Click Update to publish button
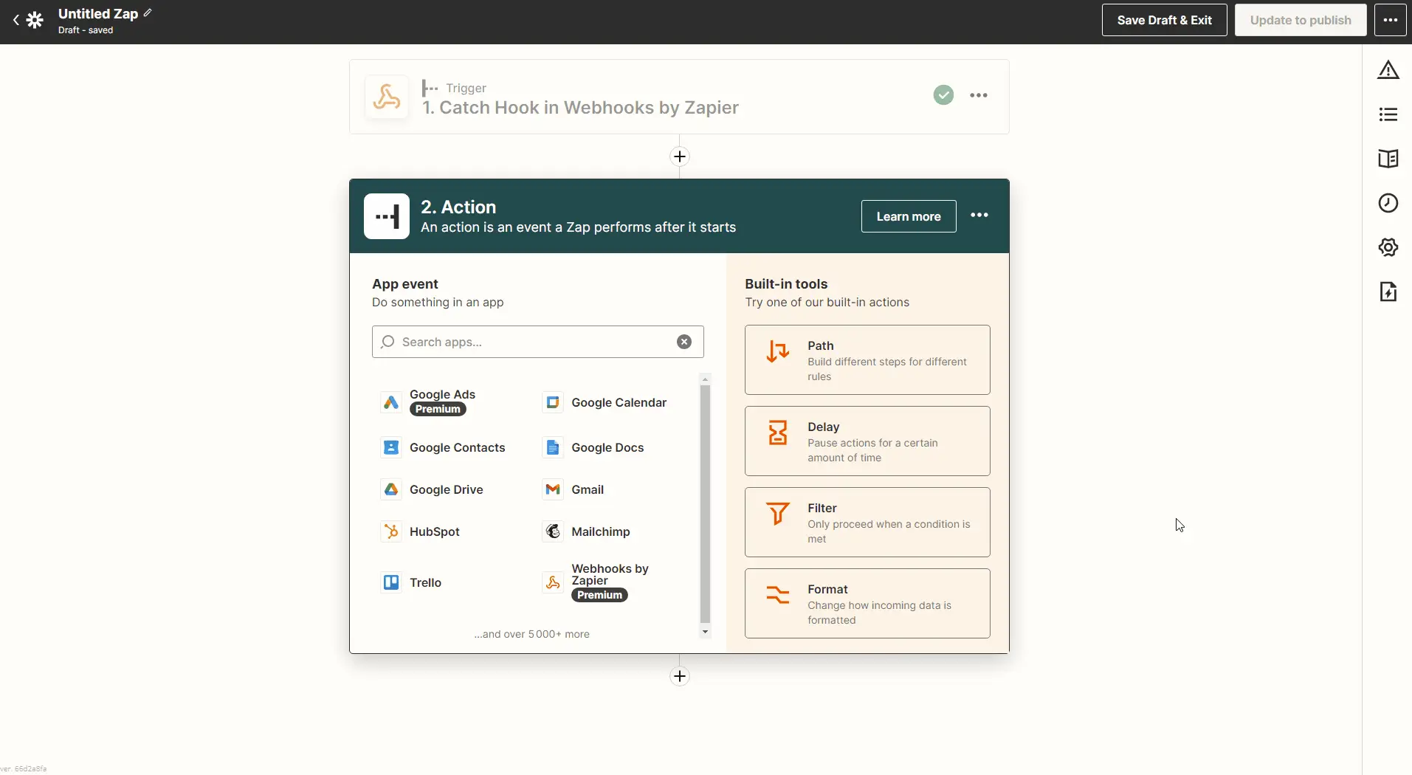 (x=1301, y=20)
